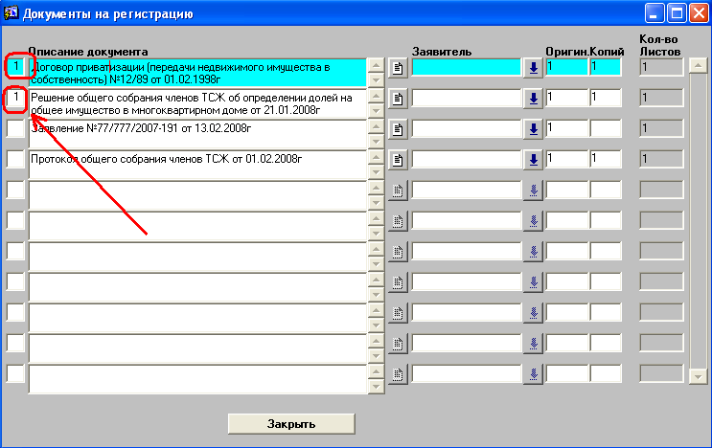
Task: Focus Заявитель field in Договор приватизации row
Action: [467, 67]
